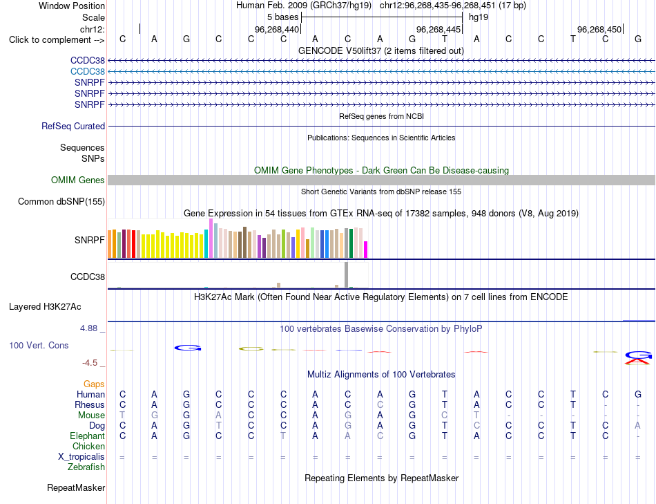
Task: Open the GTEx Gene Expression in 54 tissues title
Action: [x=381, y=213]
